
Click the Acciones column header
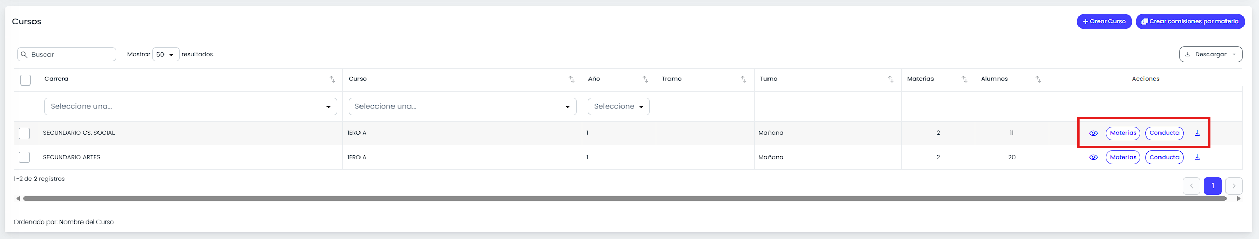(1146, 79)
